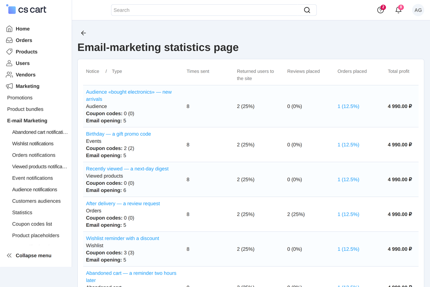Go to Product bundles submenu item
Screen dimensions: 430x287
point(25,109)
